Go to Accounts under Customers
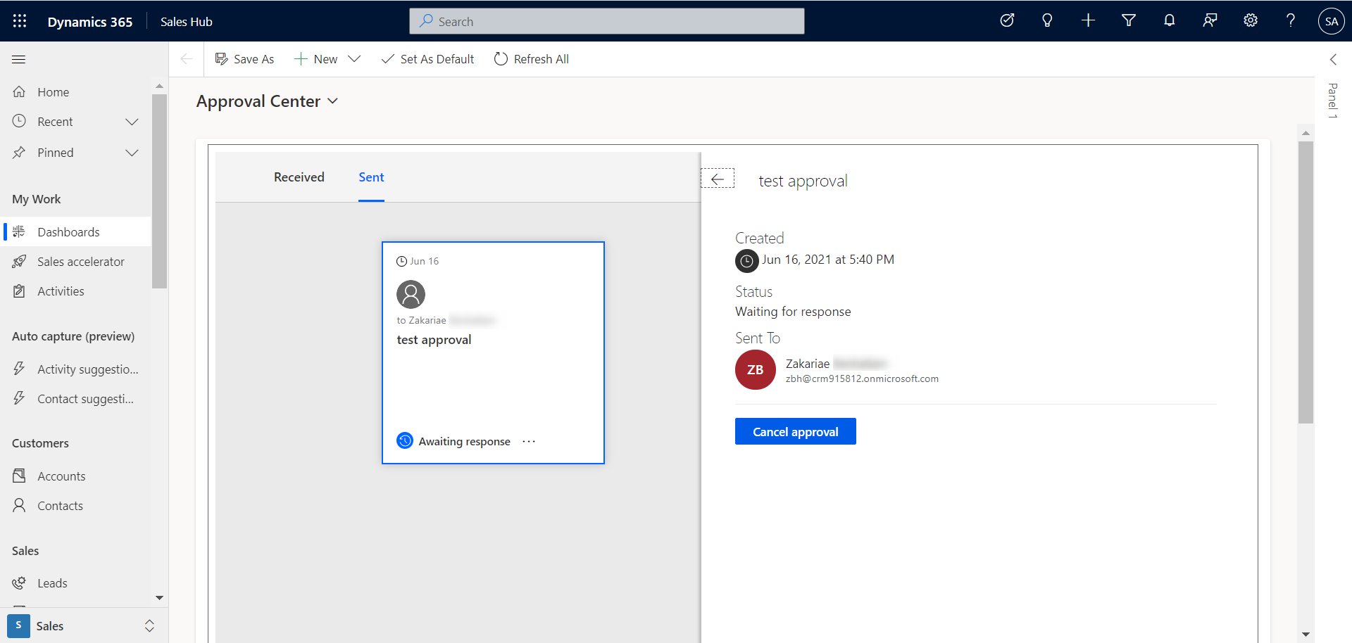1352x643 pixels. [62, 476]
